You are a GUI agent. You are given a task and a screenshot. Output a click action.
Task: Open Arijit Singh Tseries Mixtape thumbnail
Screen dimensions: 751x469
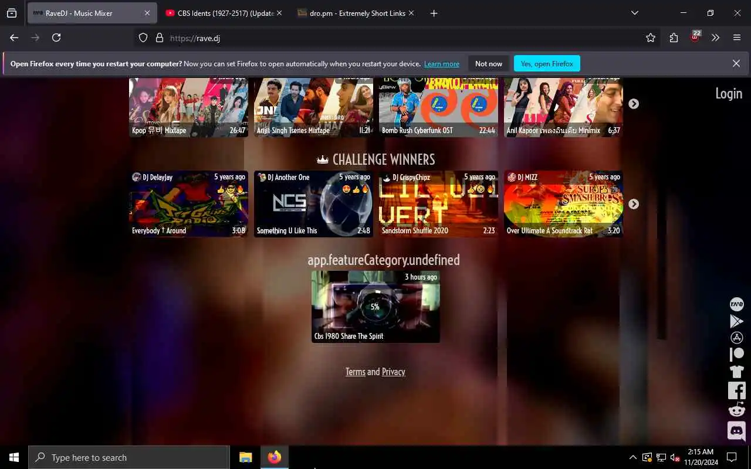click(313, 107)
